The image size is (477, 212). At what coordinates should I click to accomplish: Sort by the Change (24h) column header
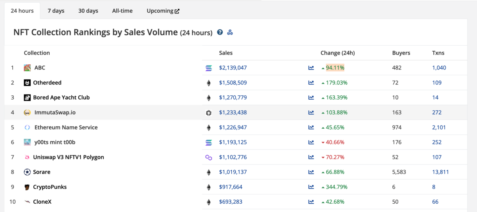coord(337,53)
